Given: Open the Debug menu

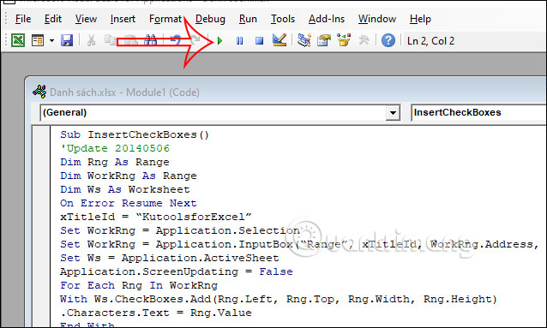Looking at the screenshot, I should [x=210, y=19].
